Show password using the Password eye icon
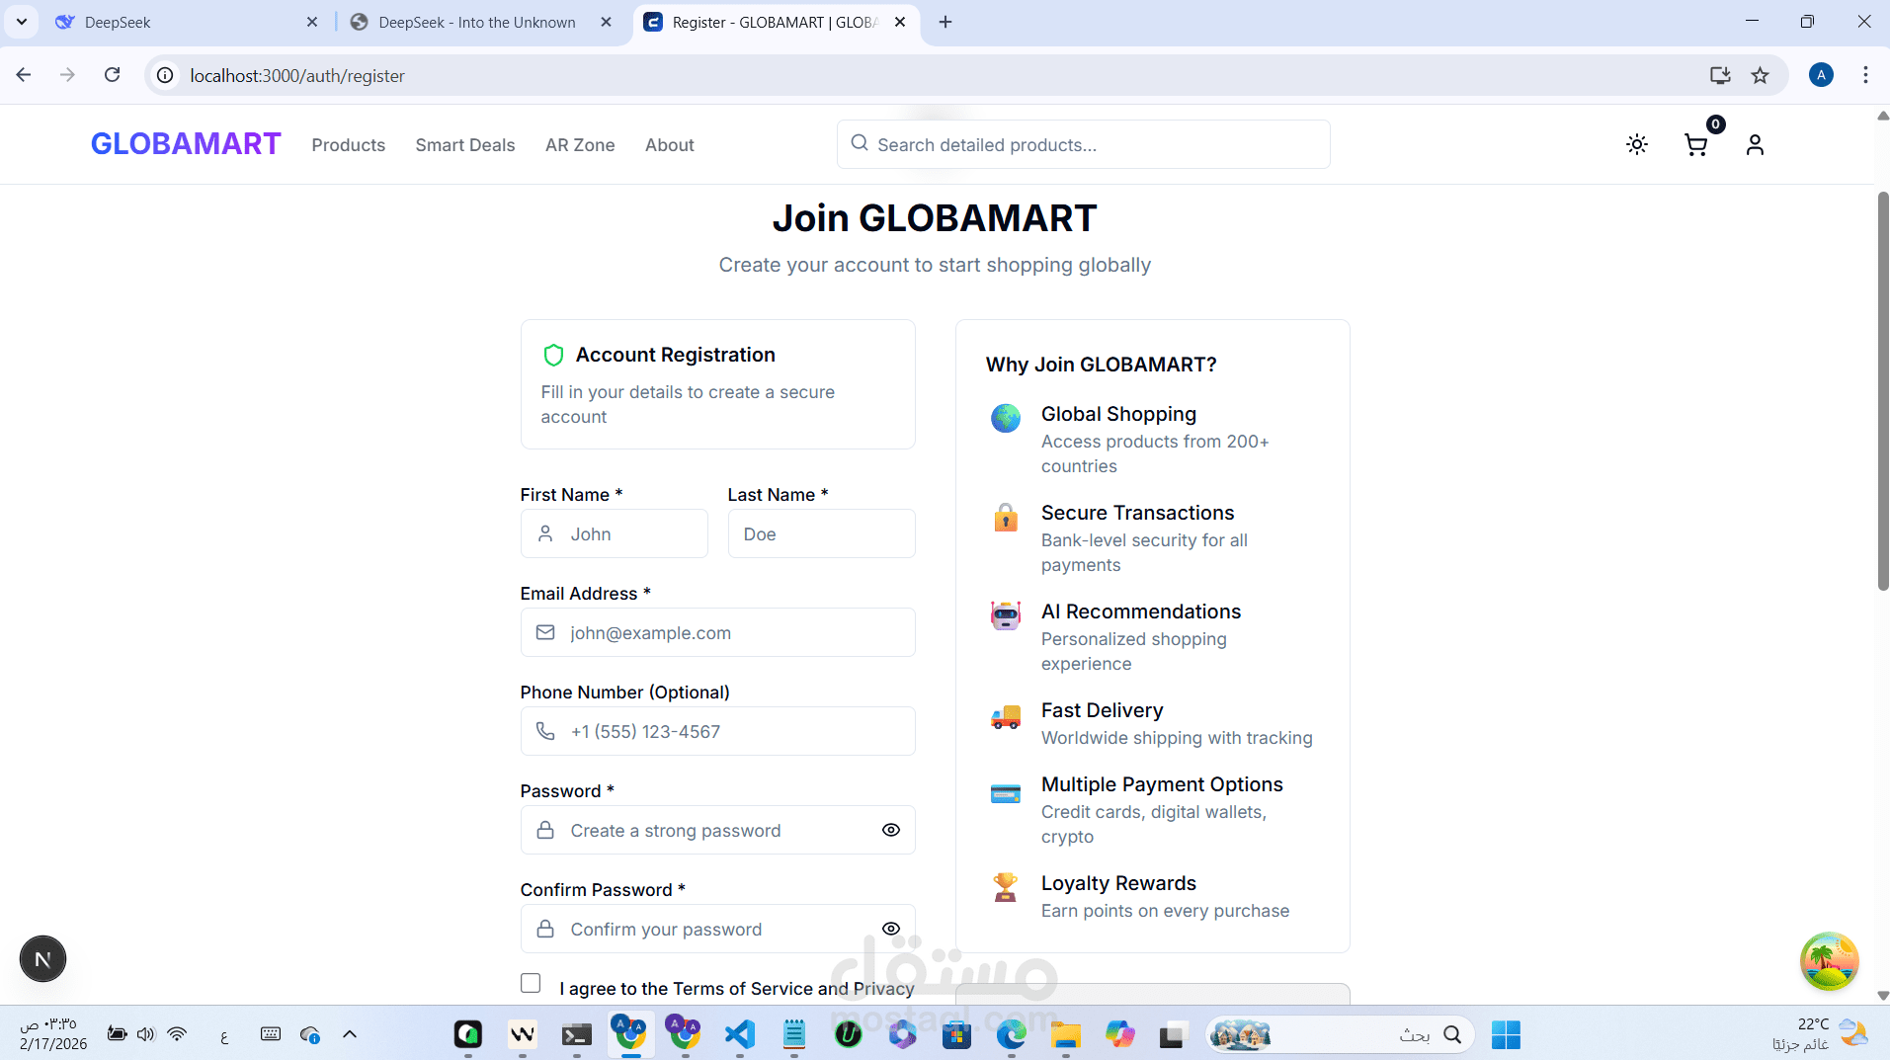The width and height of the screenshot is (1890, 1060). pyautogui.click(x=891, y=830)
